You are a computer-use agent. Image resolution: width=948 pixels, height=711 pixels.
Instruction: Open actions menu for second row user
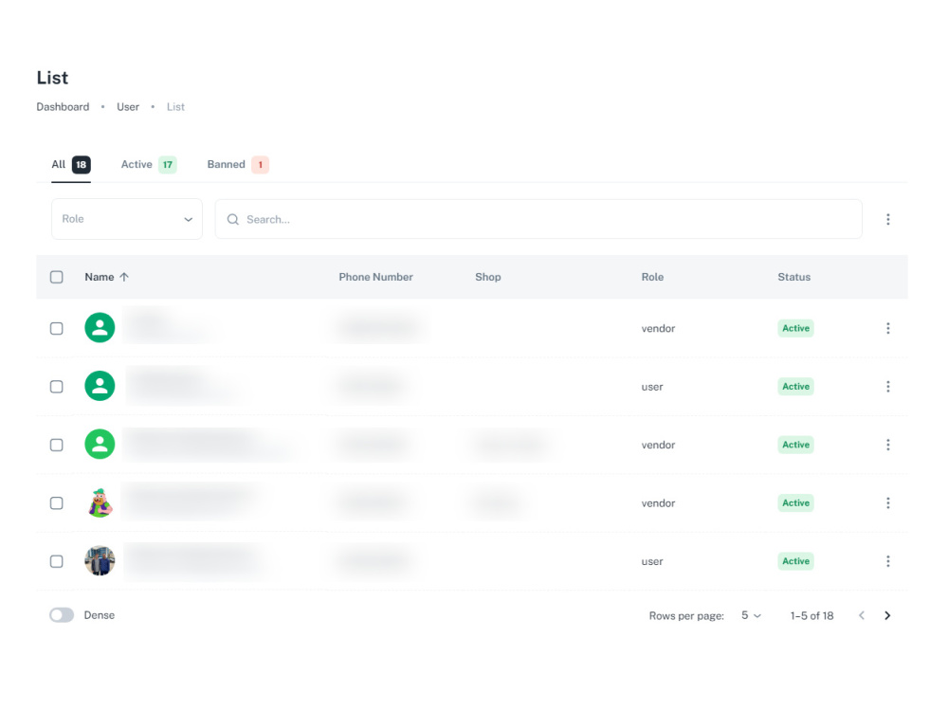click(x=887, y=387)
